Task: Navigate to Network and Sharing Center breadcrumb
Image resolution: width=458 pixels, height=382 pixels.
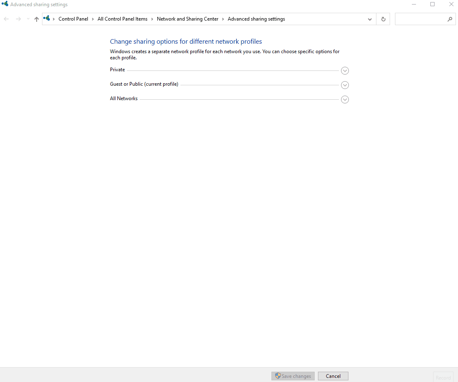Action: click(x=187, y=19)
